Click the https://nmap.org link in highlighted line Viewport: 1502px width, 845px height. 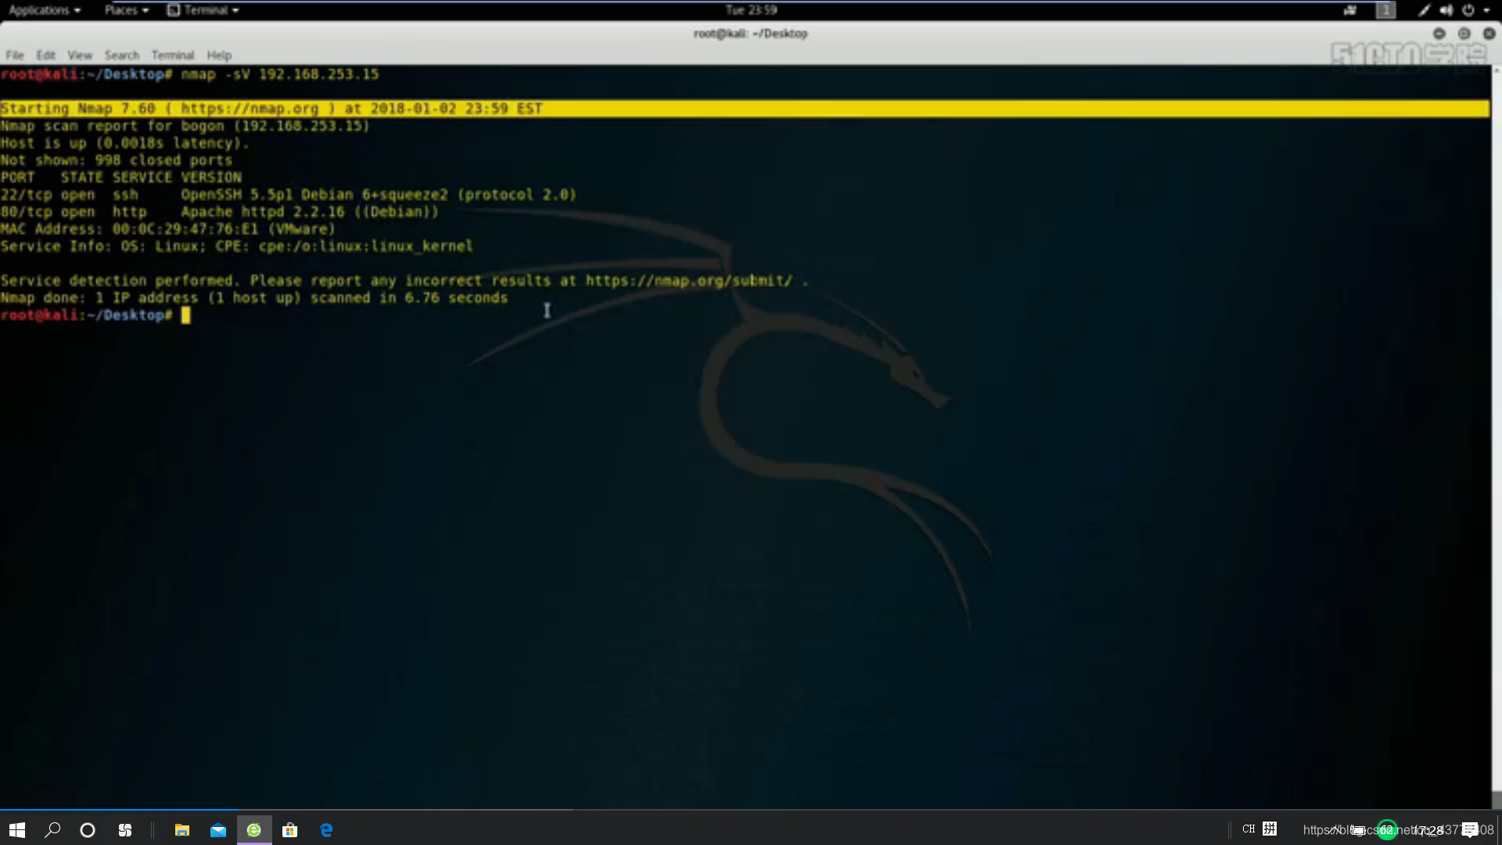tap(250, 109)
